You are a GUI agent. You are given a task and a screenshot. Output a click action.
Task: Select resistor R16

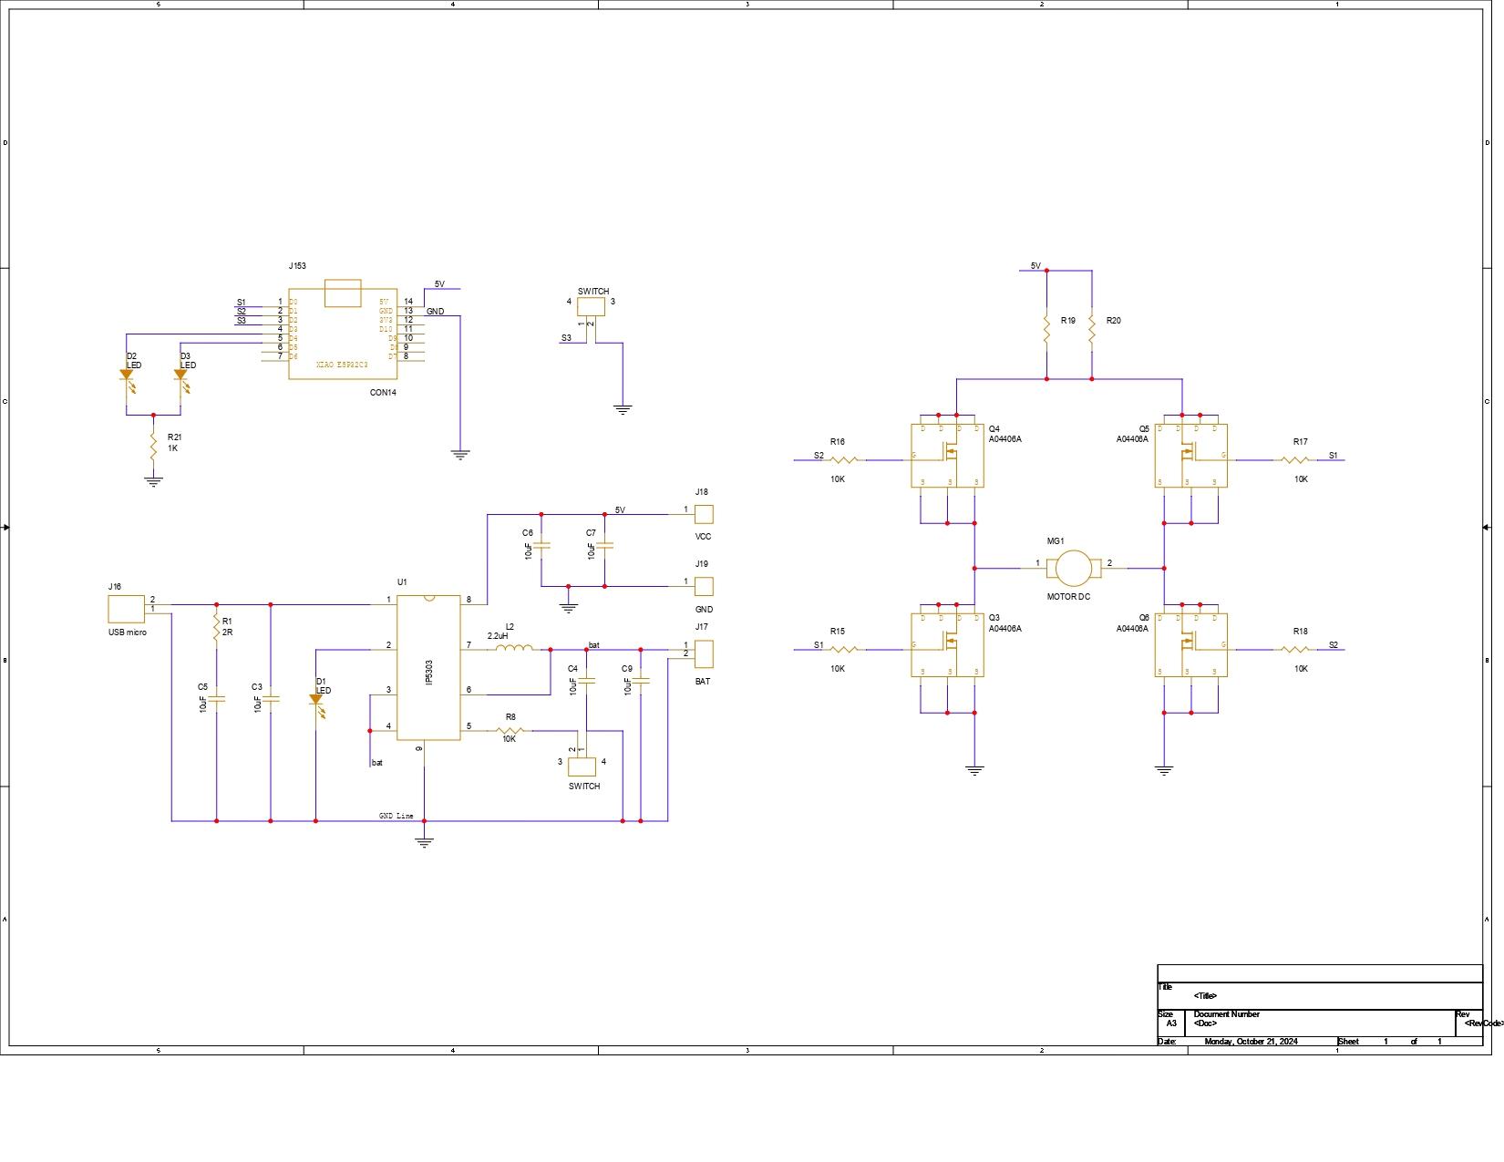[844, 460]
